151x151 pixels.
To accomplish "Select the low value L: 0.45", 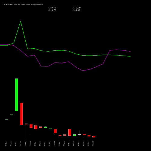I will 76,10.
